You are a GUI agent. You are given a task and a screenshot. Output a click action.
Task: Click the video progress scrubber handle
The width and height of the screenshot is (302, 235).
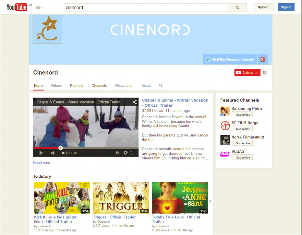pos(61,148)
